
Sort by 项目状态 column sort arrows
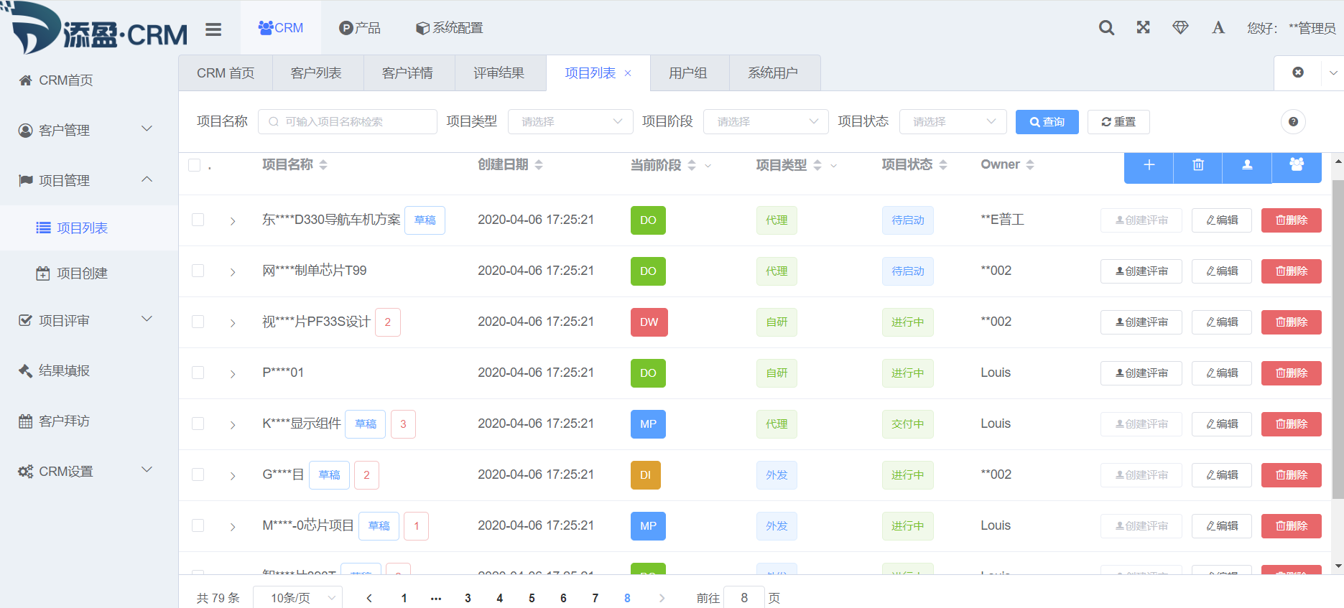point(943,165)
